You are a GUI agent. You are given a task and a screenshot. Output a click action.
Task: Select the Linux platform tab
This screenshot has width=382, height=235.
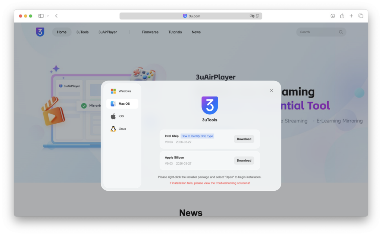click(122, 129)
